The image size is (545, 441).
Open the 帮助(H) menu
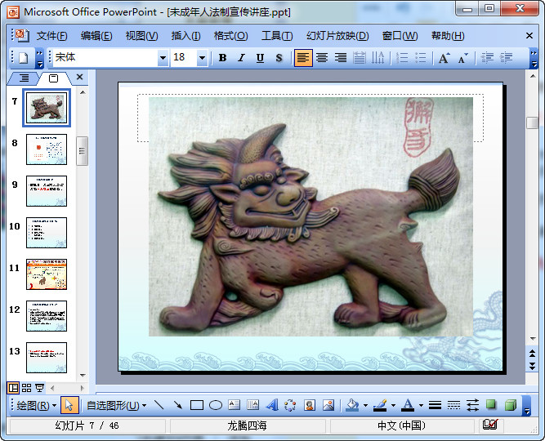click(x=448, y=36)
